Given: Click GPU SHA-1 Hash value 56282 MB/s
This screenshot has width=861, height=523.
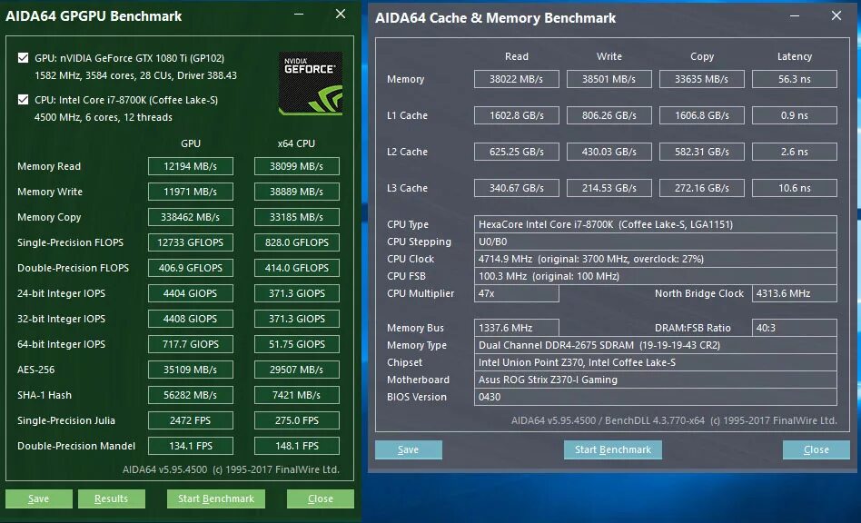Looking at the screenshot, I should (191, 395).
